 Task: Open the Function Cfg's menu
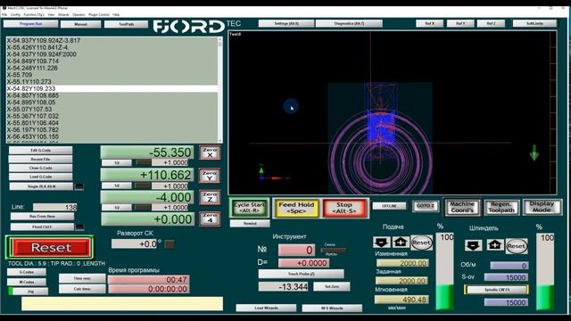(x=34, y=14)
